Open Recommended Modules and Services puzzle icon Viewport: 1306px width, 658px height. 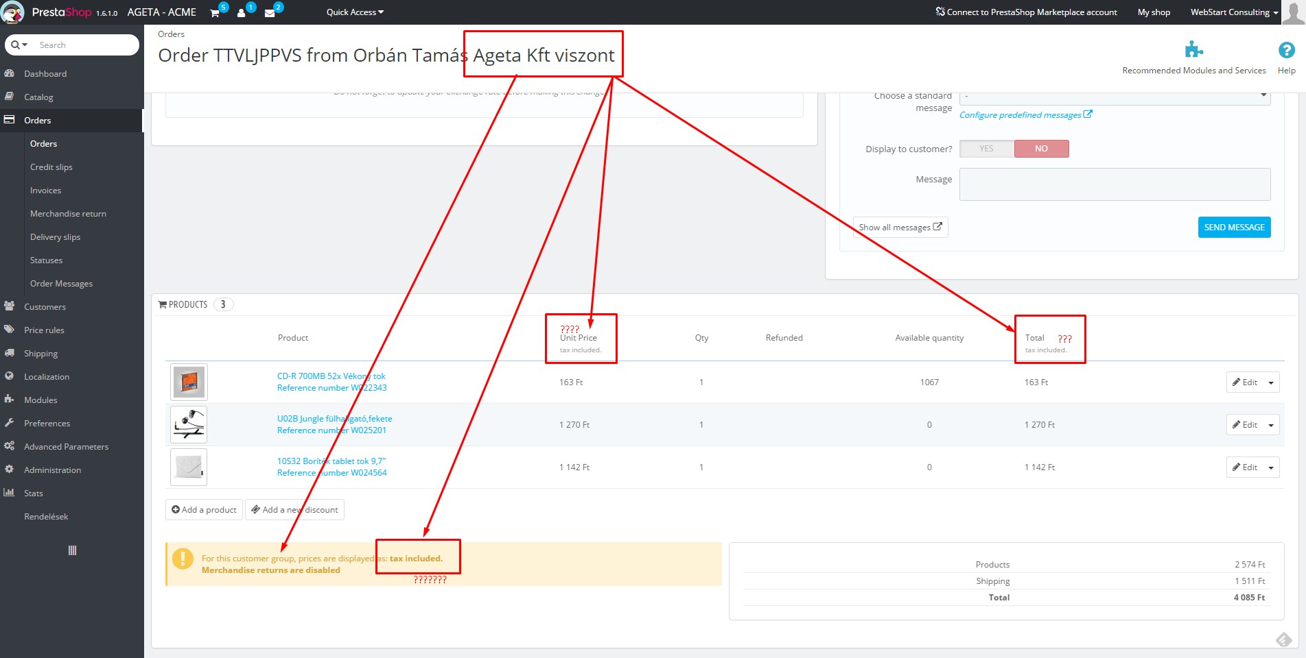tap(1194, 49)
